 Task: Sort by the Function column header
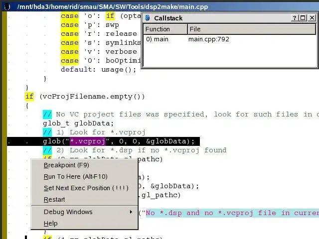[165, 29]
